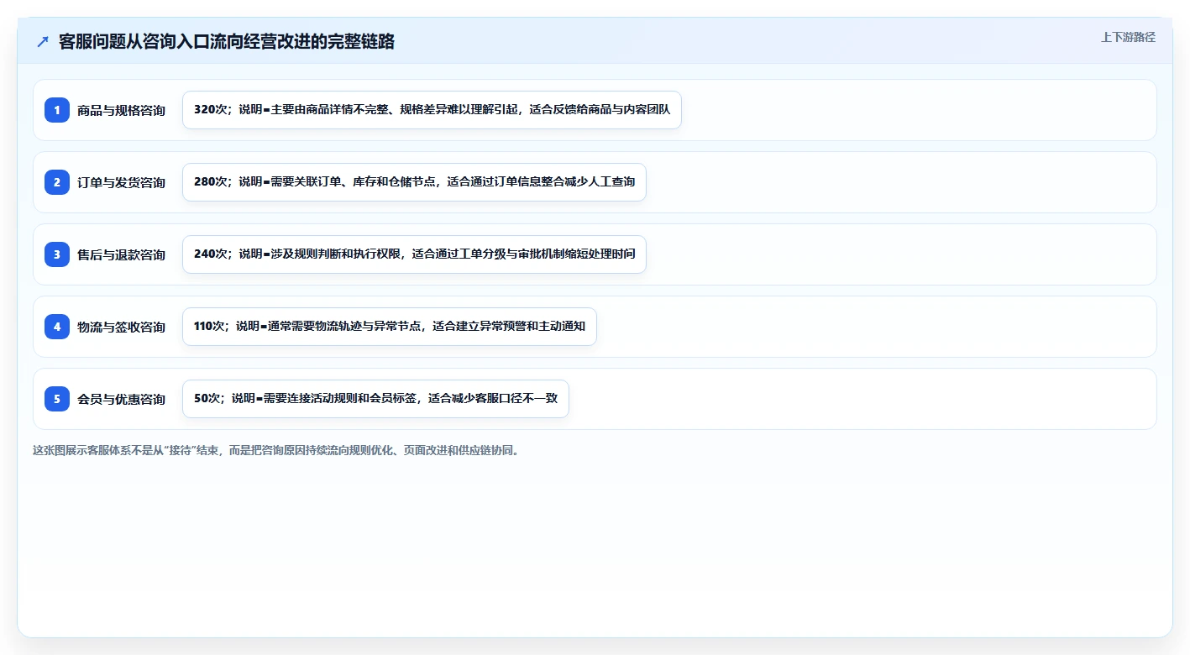Select the 会员与优惠咨询 label

tap(121, 400)
